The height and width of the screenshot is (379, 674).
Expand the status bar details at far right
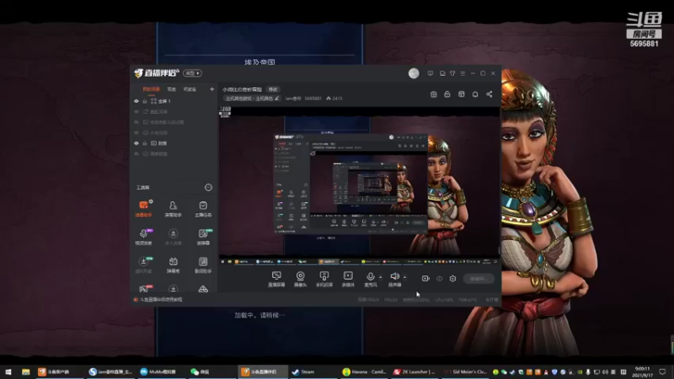click(x=492, y=300)
